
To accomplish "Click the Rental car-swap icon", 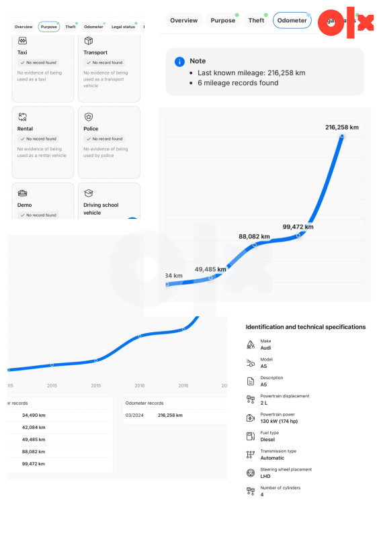I will 22,117.
